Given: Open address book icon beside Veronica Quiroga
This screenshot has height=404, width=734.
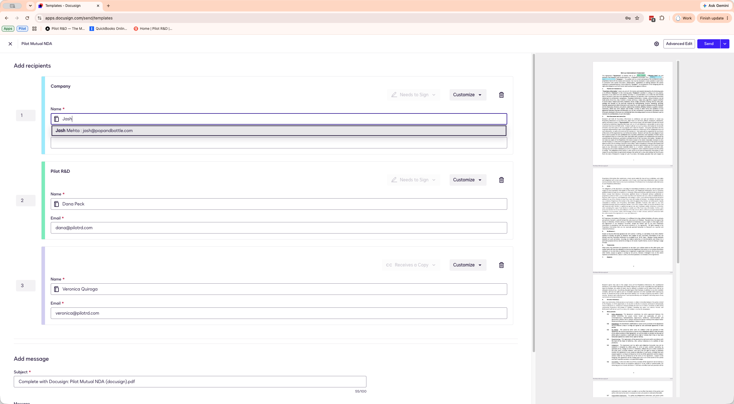Looking at the screenshot, I should [56, 289].
